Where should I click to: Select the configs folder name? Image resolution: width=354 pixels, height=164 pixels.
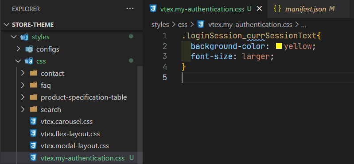click(x=48, y=49)
